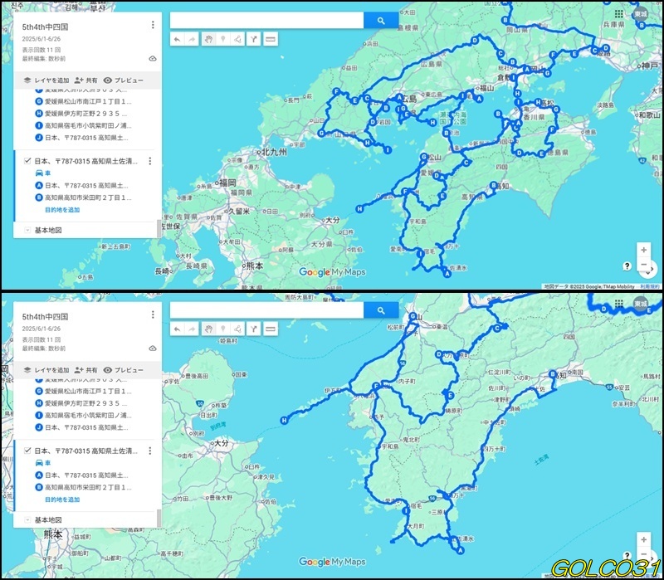The width and height of the screenshot is (664, 580).
Task: Click the 目的地を追加 link in lower panel
Action: pyautogui.click(x=62, y=500)
